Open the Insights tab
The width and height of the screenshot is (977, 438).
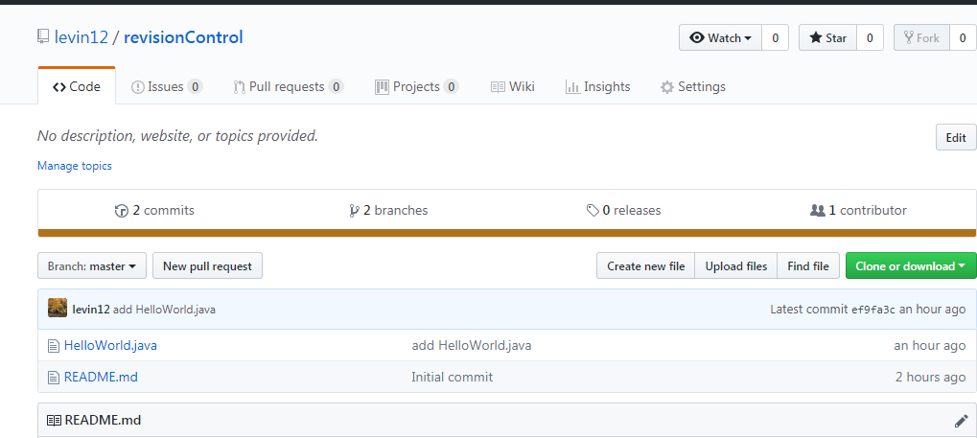597,86
